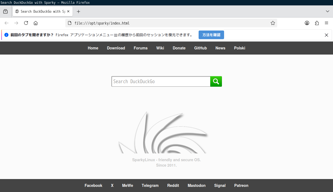Viewport: 333px width, 192px height.
Task: Click the page file icon in address bar
Action: [x=70, y=23]
